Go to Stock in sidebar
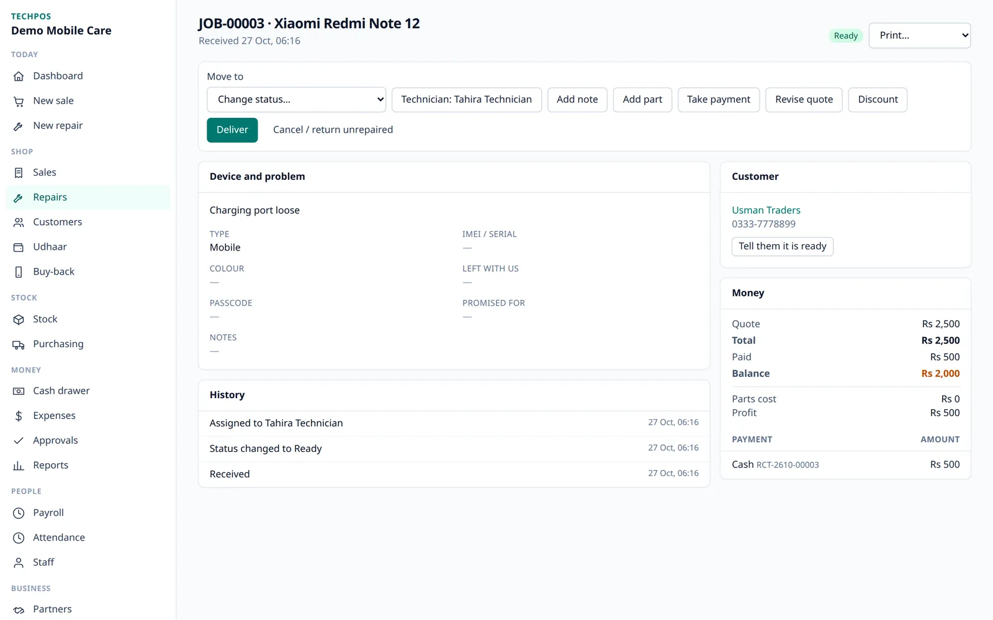The height and width of the screenshot is (620, 993). coord(88,319)
